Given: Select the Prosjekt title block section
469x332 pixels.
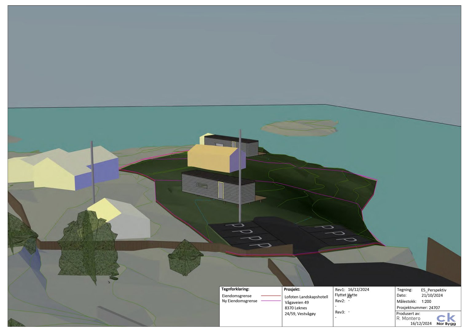Looking at the screenshot, I should click(x=292, y=289).
